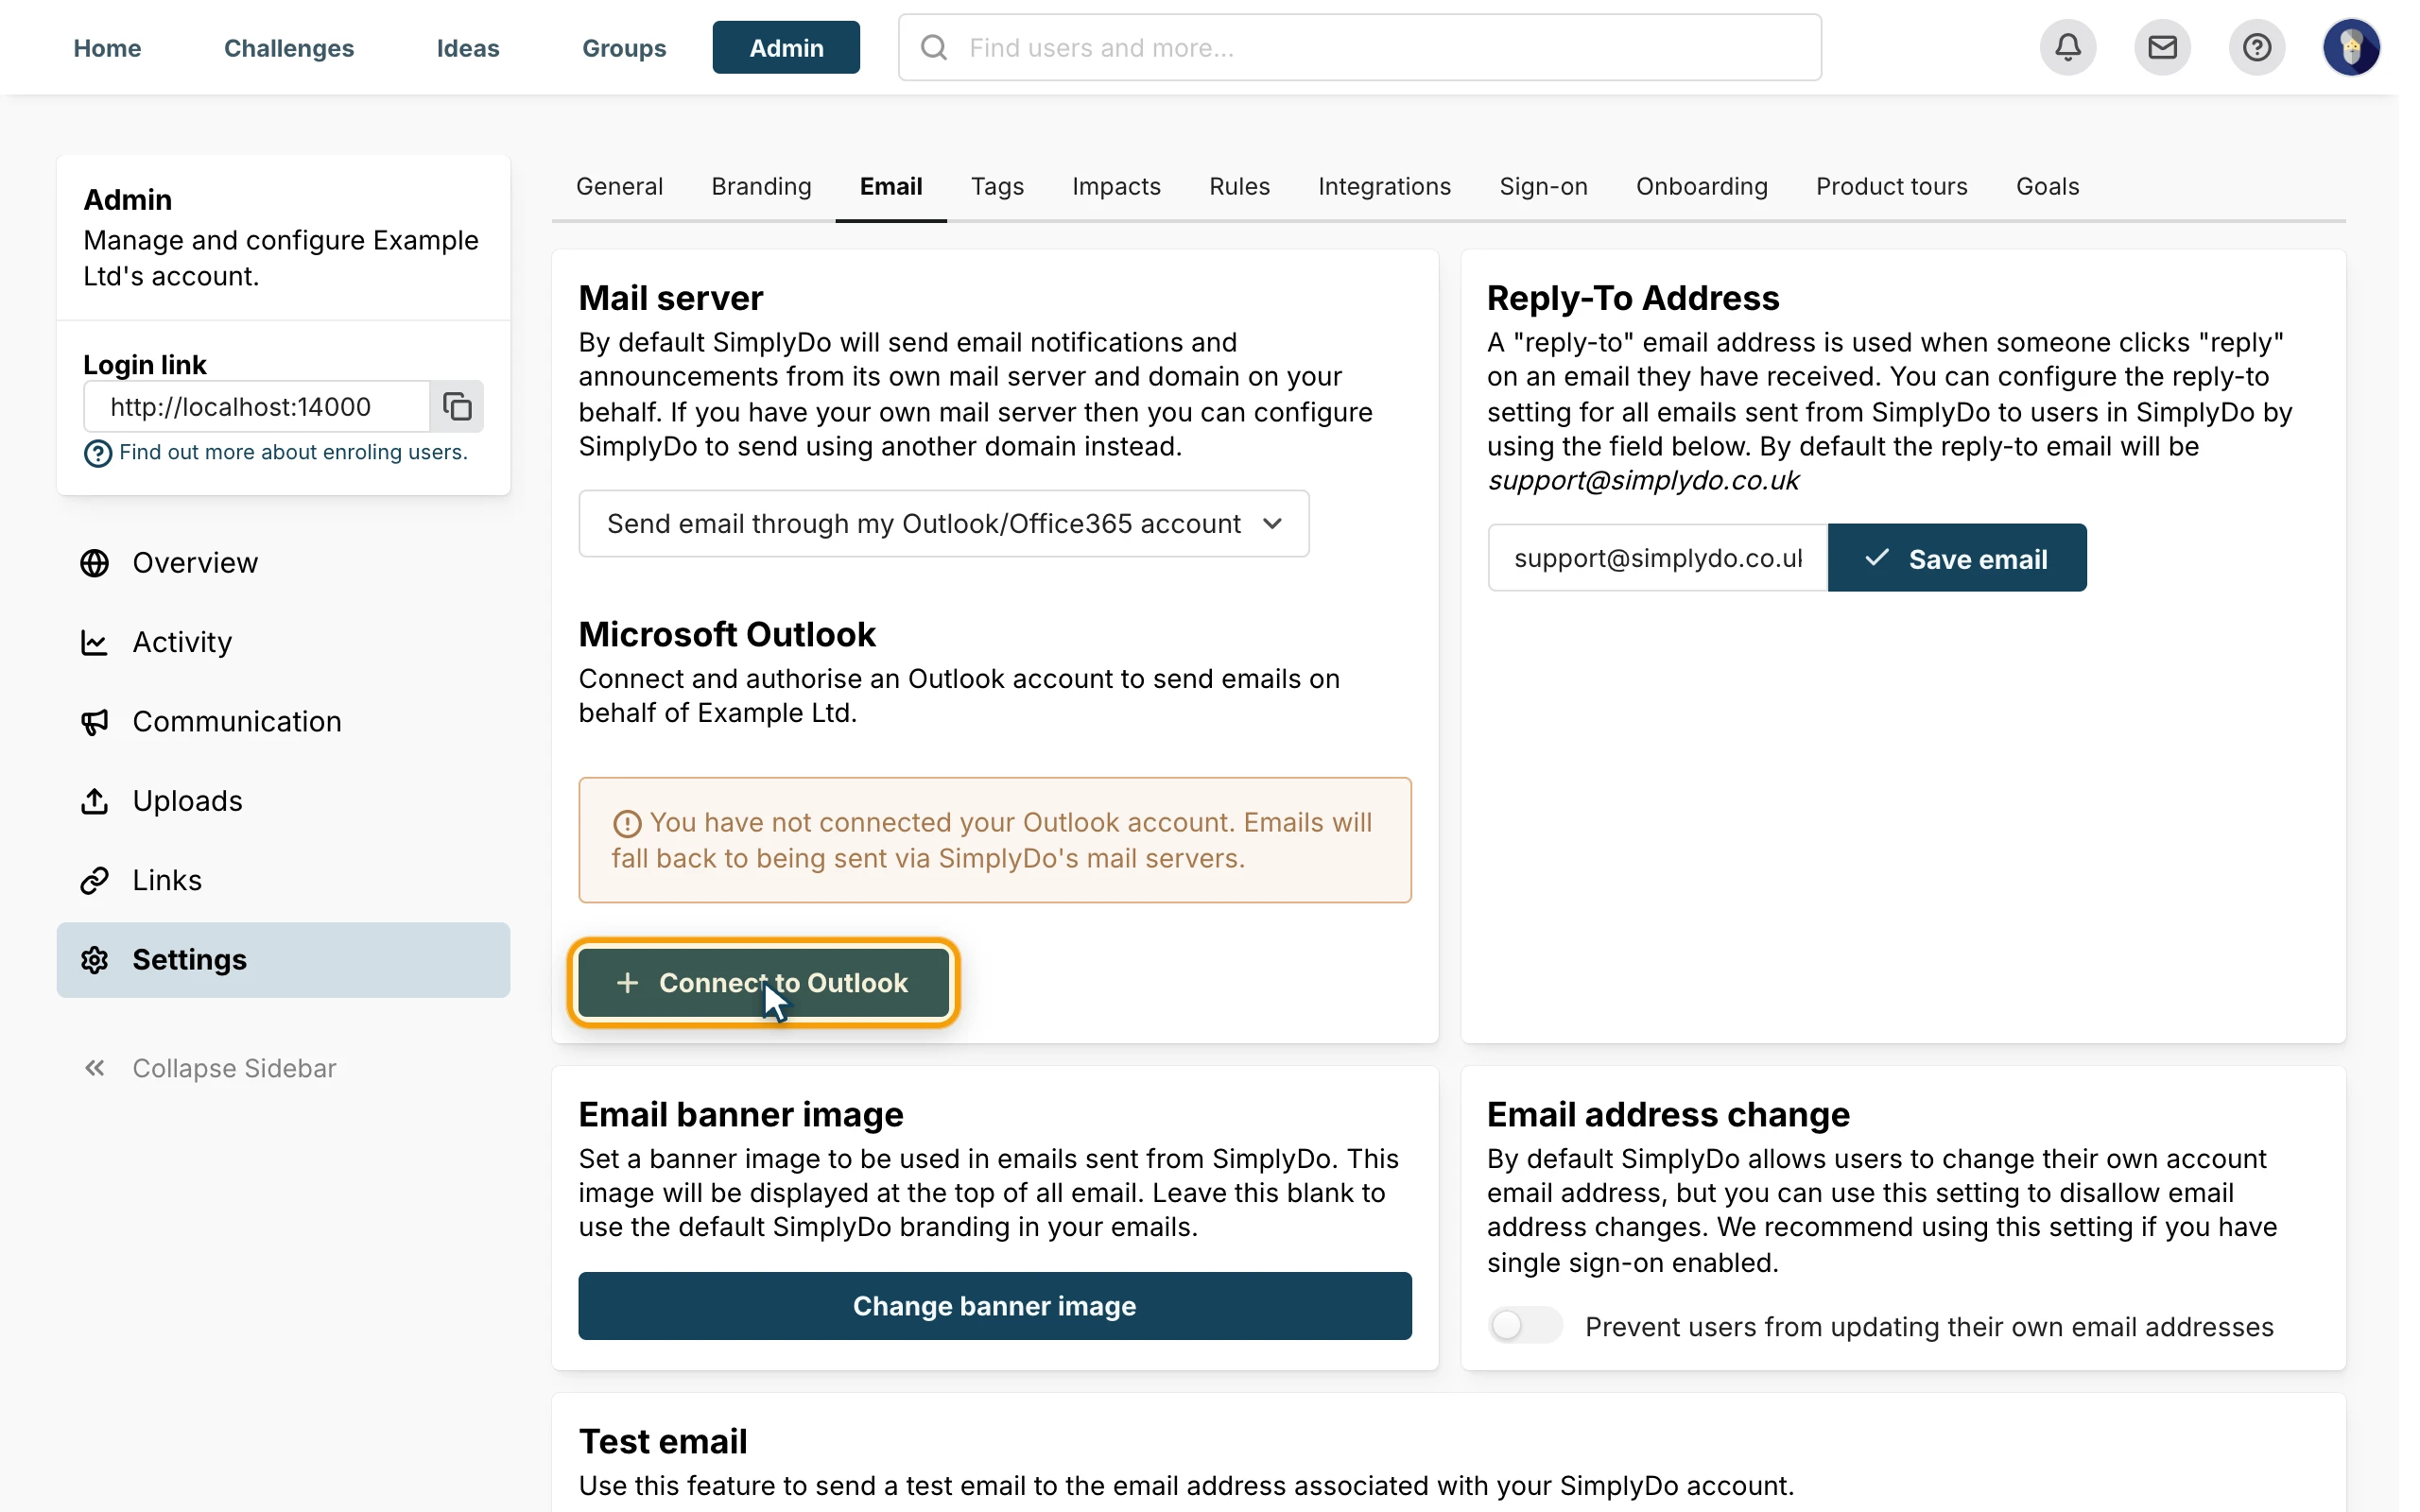
Task: Click the Collapse Sidebar double-chevron icon
Action: coord(95,1068)
